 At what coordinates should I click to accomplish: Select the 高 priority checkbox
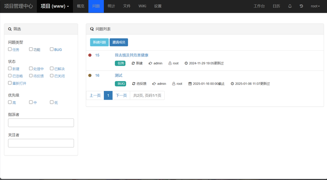point(10,102)
